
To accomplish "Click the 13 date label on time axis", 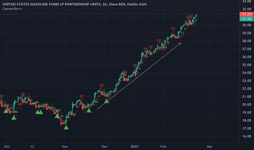I will tap(32, 147).
